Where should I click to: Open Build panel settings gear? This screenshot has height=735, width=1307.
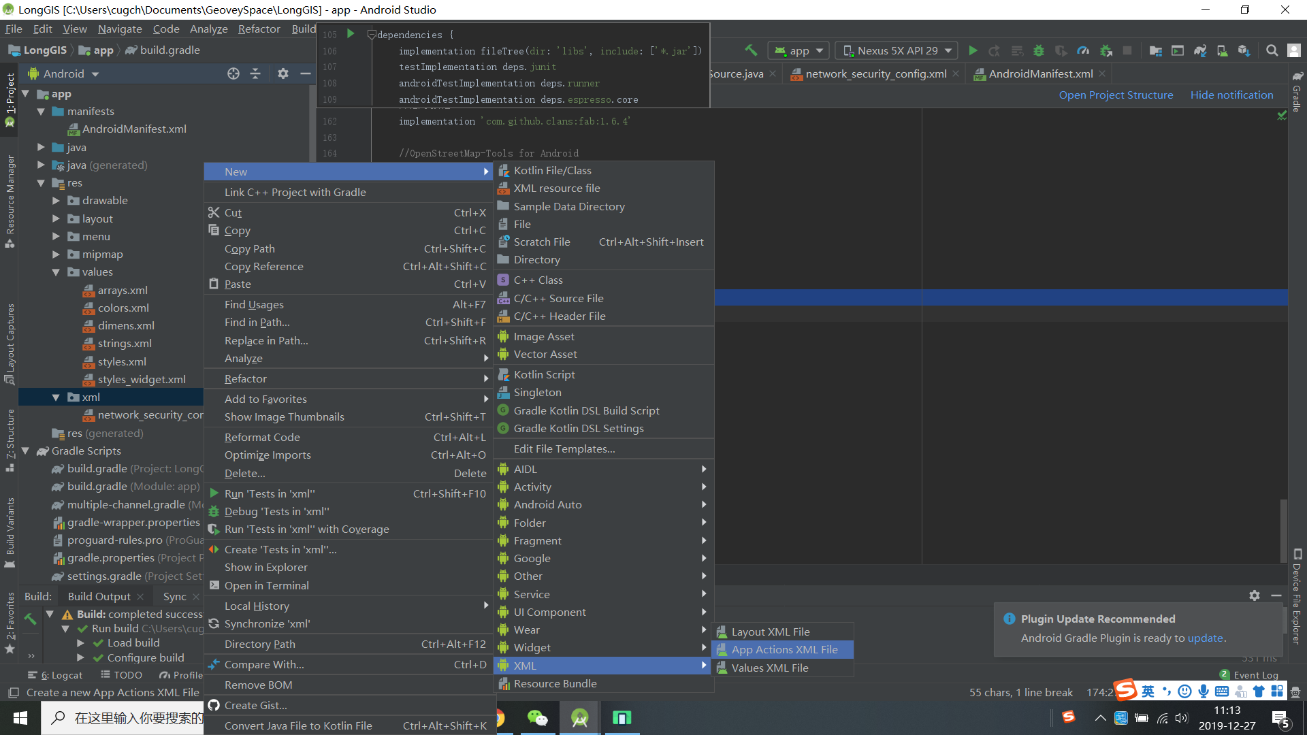pyautogui.click(x=1255, y=595)
